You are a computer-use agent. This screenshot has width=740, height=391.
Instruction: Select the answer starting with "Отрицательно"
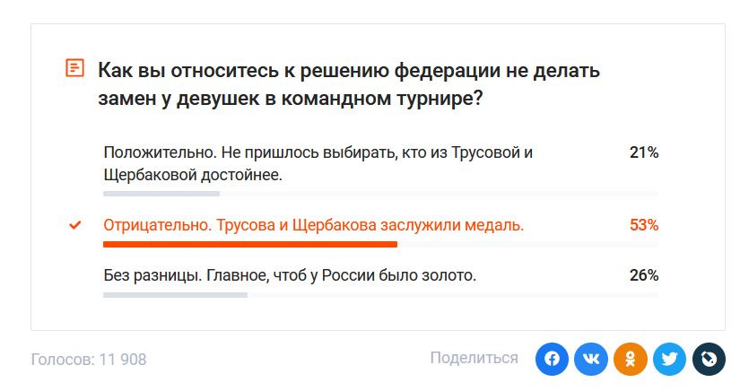coord(313,225)
